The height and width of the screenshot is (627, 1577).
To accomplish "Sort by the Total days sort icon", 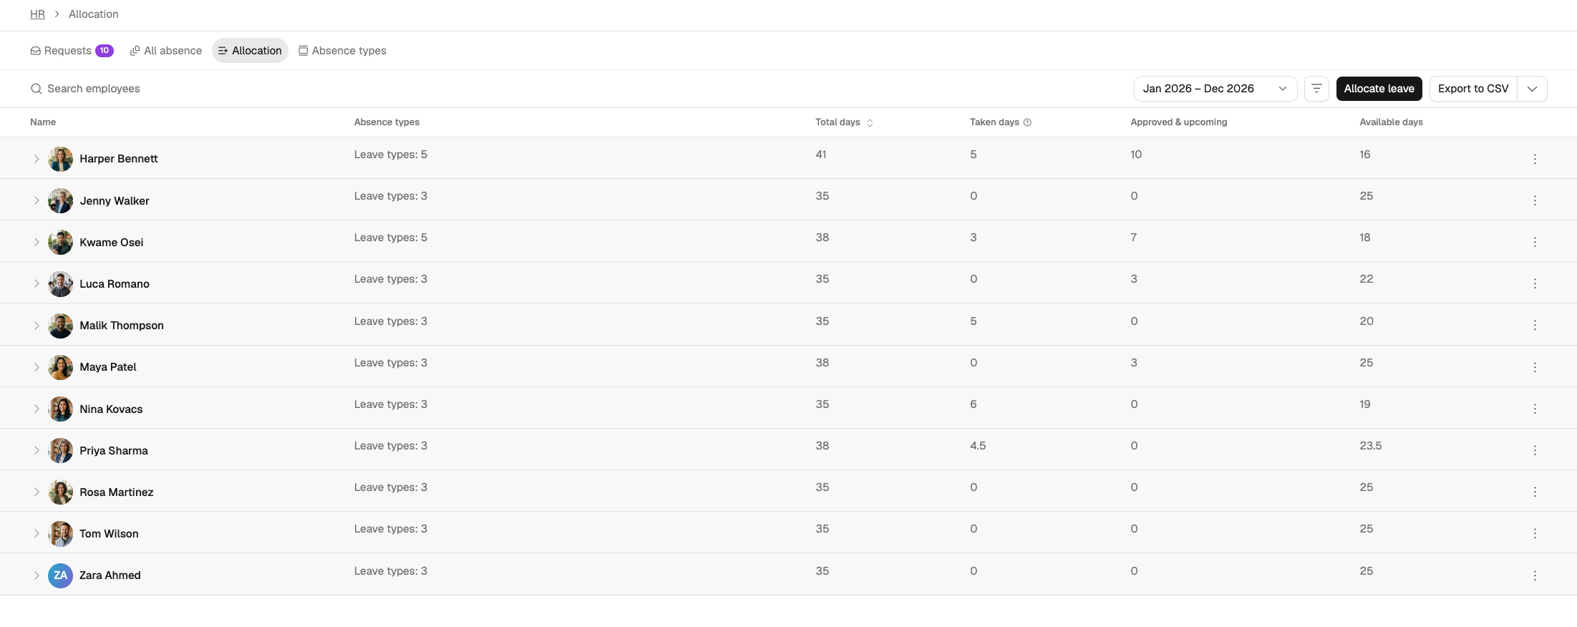I will 870,123.
